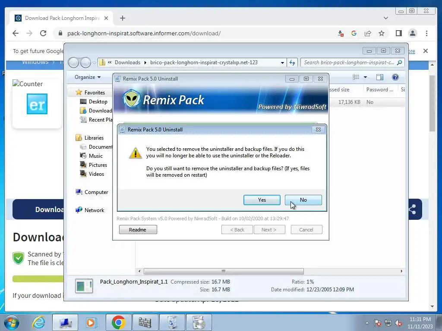Reload the Chrome page
Screen dimensions: 442x331
(x=43, y=33)
